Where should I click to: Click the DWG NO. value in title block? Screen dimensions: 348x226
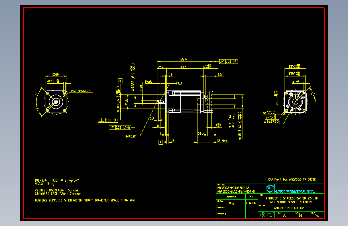289,208
